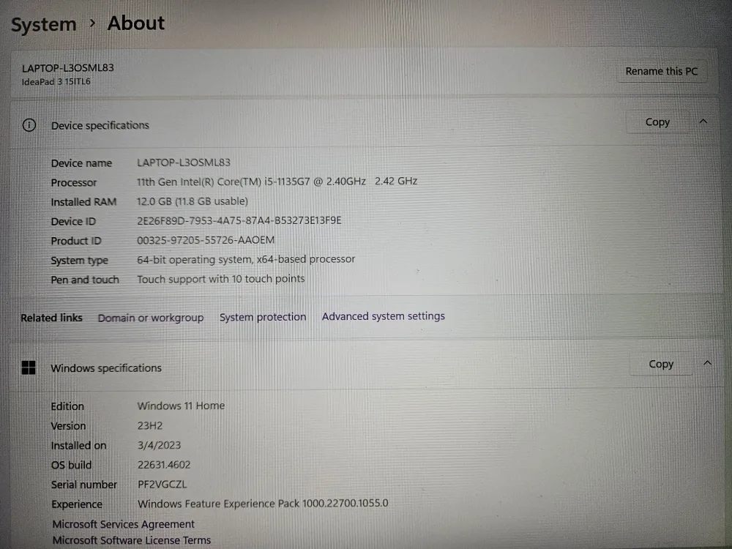Collapse the Device specifications section chevron

[x=703, y=122]
